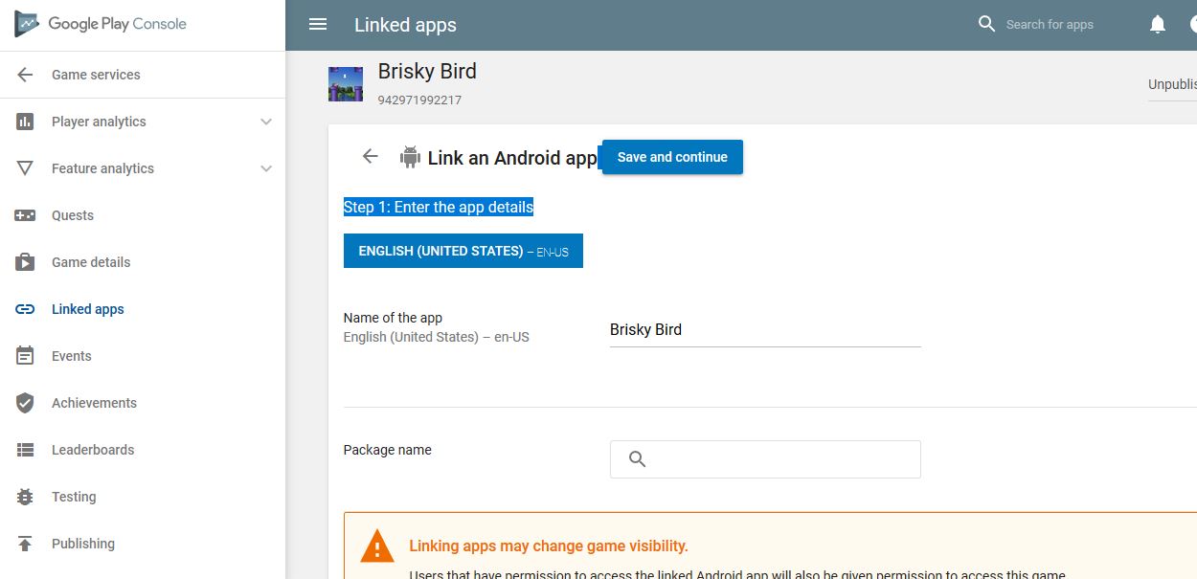This screenshot has height=579, width=1197.
Task: Click the Feature analytics funnel icon
Action: pyautogui.click(x=26, y=168)
